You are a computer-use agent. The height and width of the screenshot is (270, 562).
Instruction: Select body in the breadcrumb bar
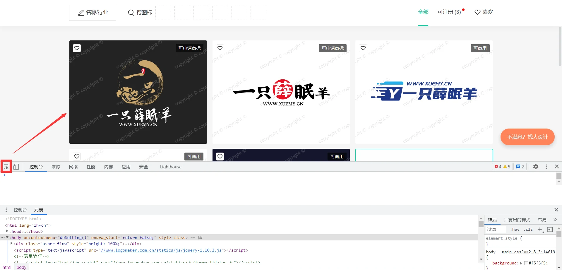click(x=21, y=267)
